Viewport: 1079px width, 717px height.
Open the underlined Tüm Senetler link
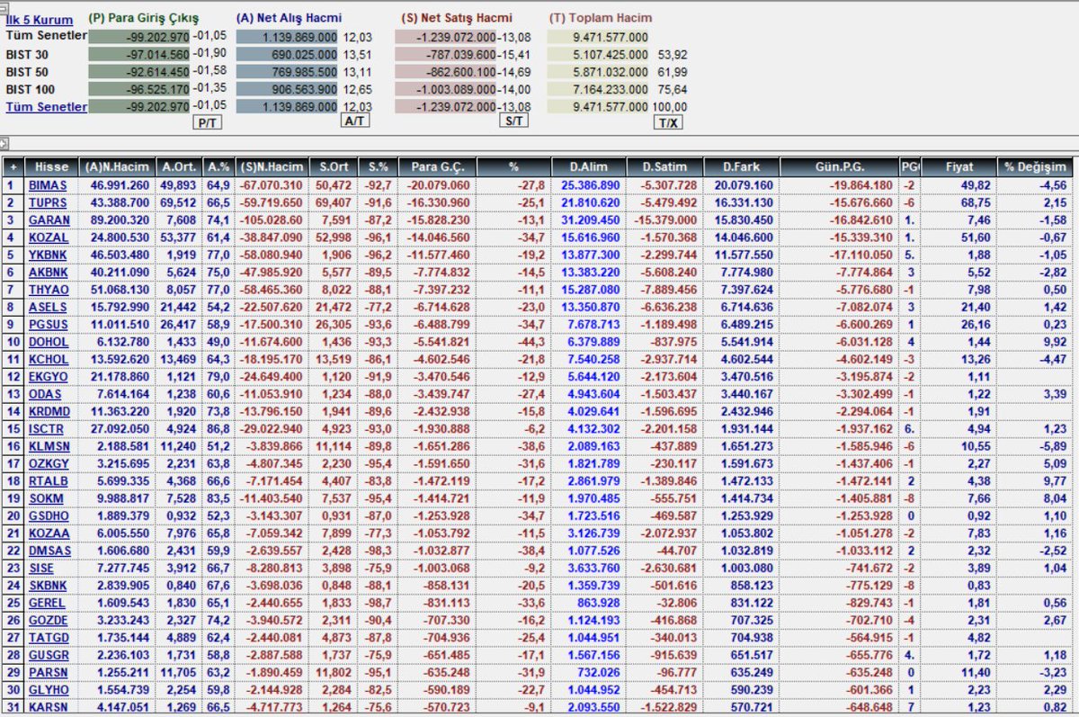pyautogui.click(x=47, y=106)
